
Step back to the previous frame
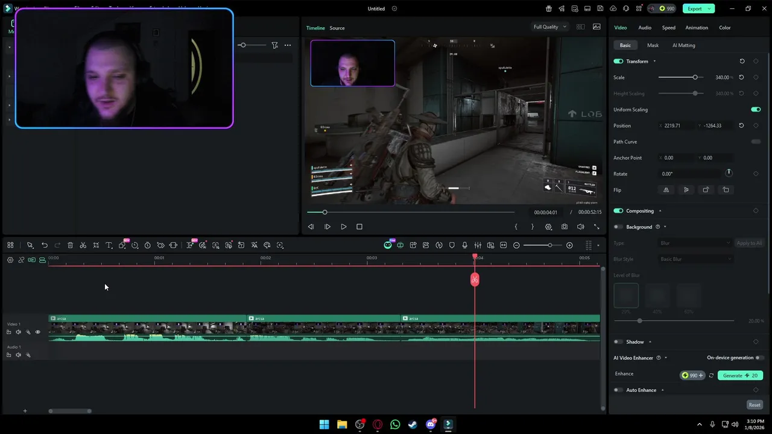pos(311,227)
